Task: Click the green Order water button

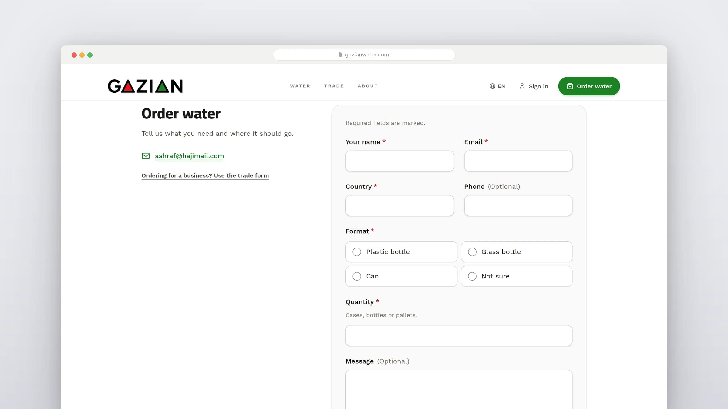Action: point(589,86)
